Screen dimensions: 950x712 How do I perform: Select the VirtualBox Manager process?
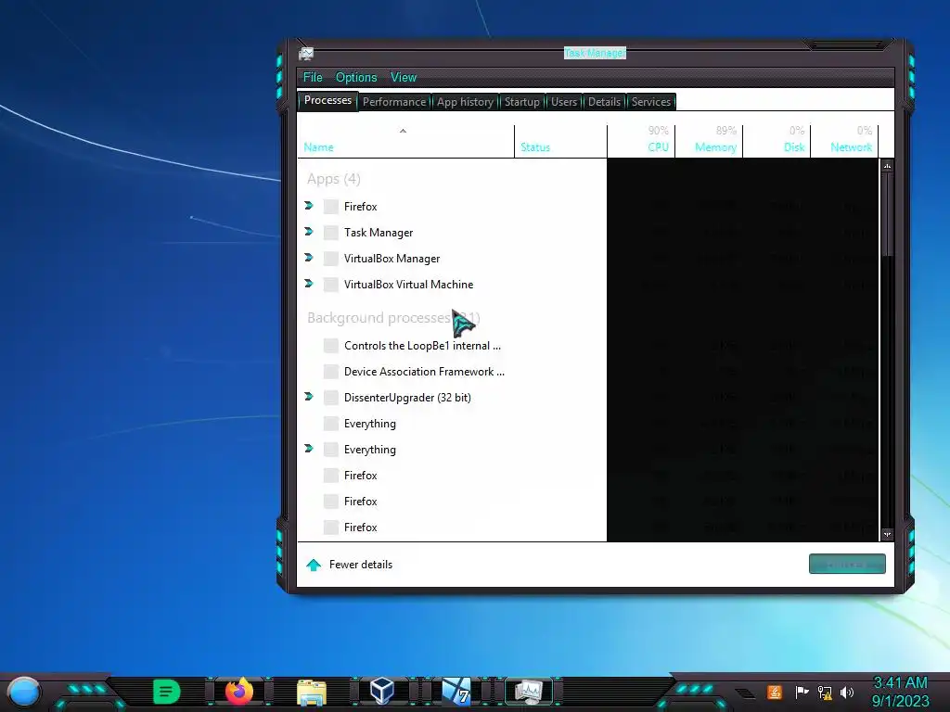(587, 259)
